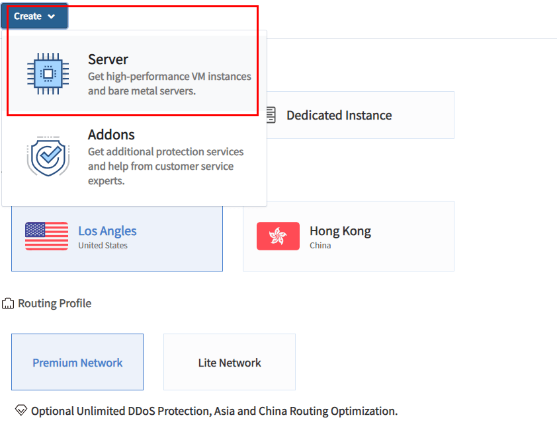Select Hong Kong location card
Viewport: 557px width, 432px height.
coord(349,236)
